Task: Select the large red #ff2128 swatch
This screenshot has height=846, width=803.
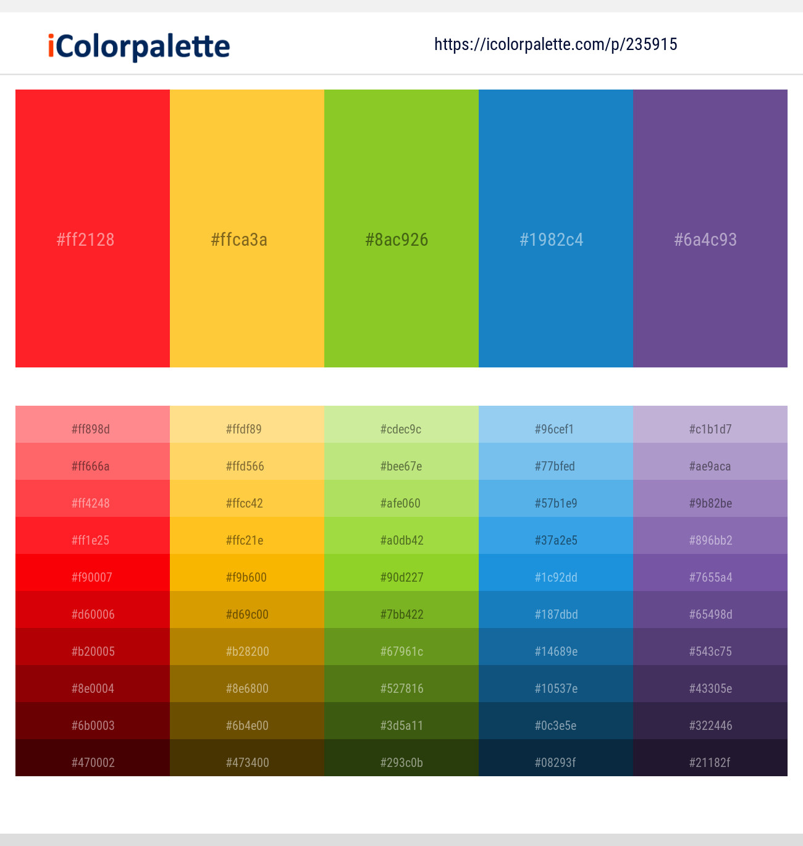Action: 93,228
